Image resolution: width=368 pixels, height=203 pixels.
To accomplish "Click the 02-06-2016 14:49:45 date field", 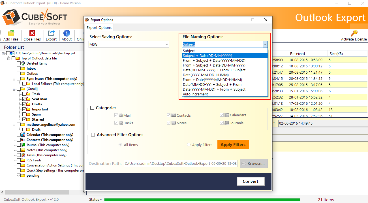I will tap(323, 123).
